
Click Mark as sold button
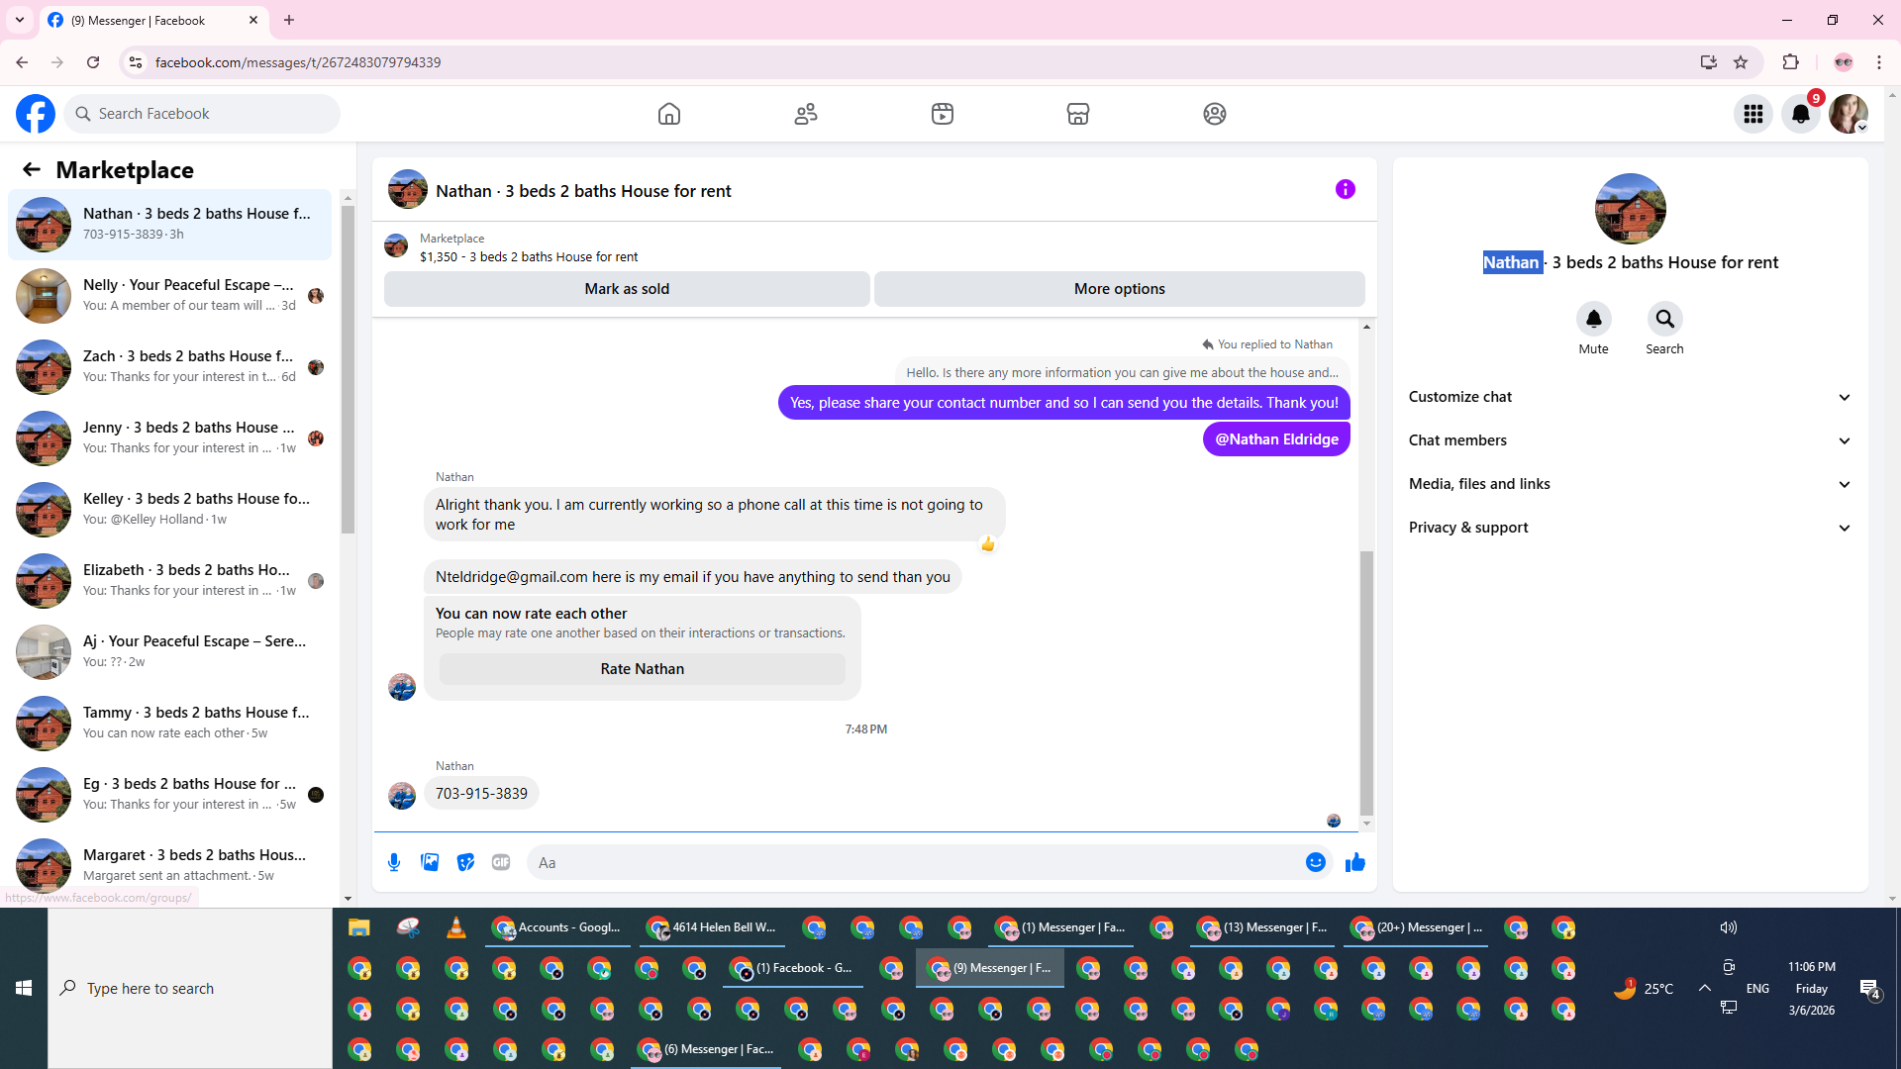click(627, 289)
